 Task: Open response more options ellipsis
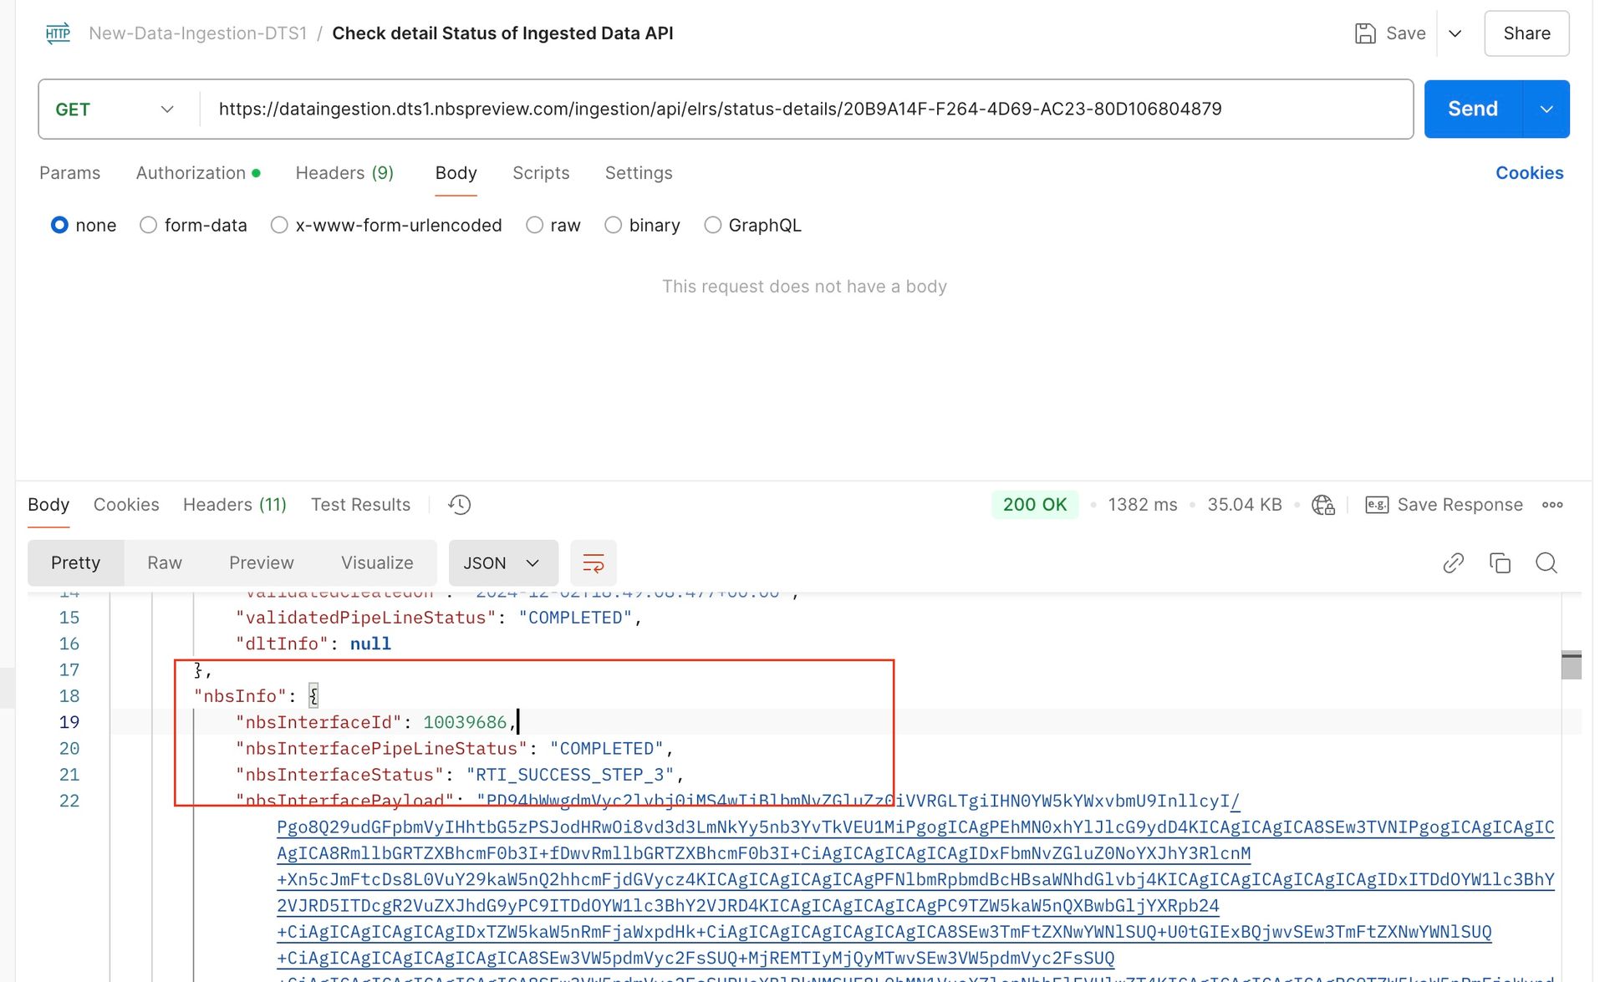1552,505
